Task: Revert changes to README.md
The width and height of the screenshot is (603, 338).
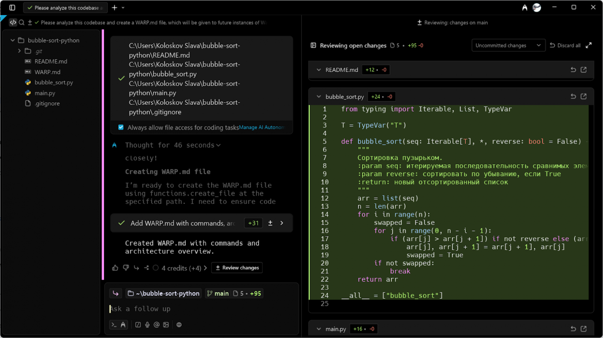Action: 573,70
